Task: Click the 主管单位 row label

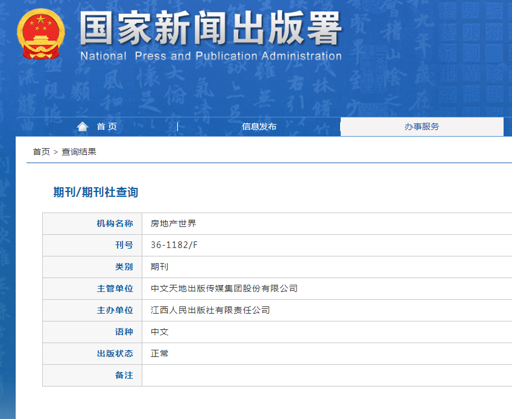Action: pos(115,288)
